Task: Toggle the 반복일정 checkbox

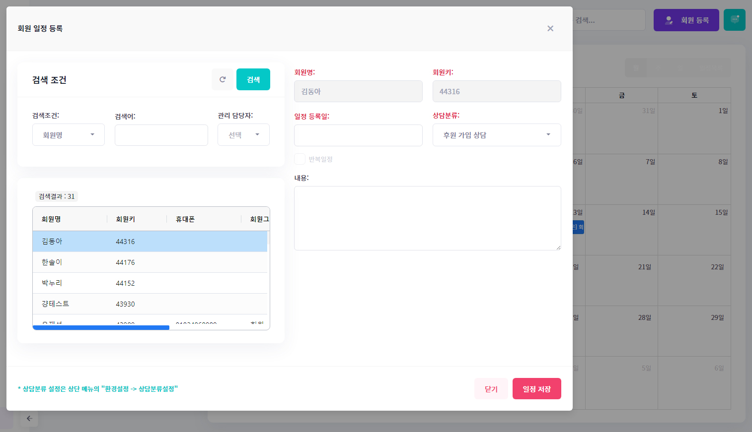Action: [300, 159]
